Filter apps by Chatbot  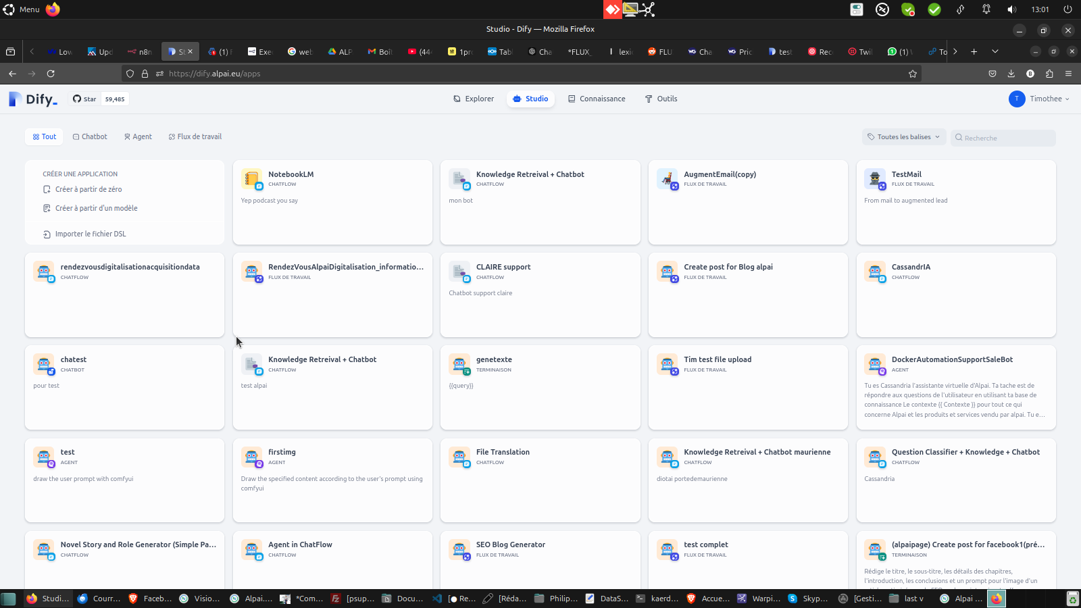tap(90, 136)
